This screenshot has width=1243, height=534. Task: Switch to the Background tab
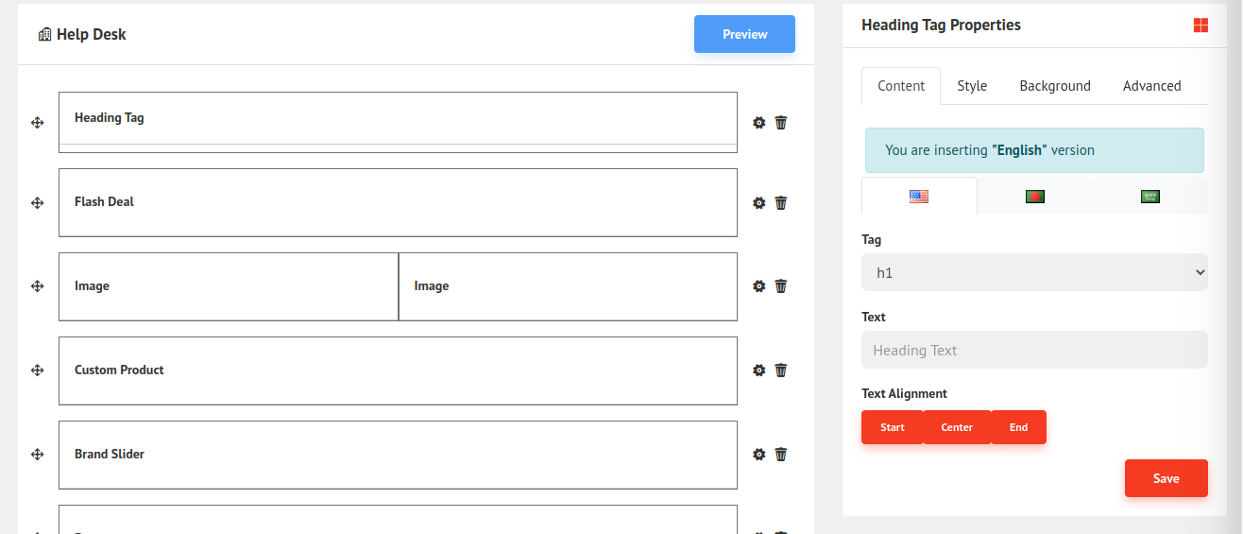coord(1055,86)
